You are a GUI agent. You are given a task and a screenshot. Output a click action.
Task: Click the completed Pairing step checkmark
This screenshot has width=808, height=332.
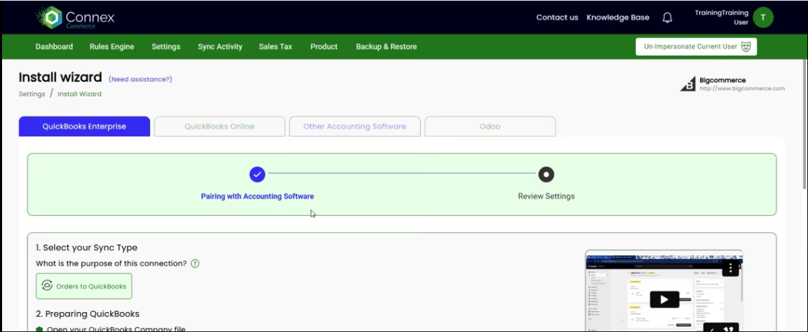pos(257,175)
